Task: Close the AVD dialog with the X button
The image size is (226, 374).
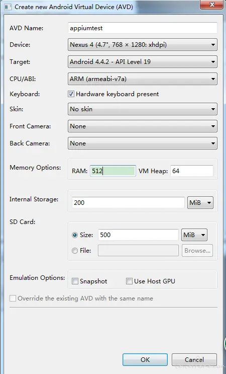Action: click(211, 5)
